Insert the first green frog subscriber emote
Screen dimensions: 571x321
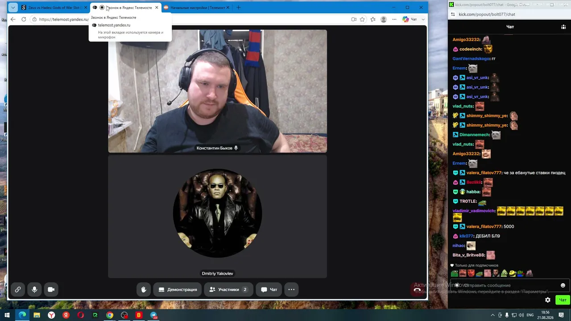pyautogui.click(x=454, y=273)
